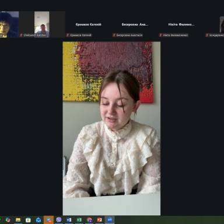Image resolution: width=224 pixels, height=224 pixels.
Task: Click muted mic icon beside Єрмаков Євгеній label
Action: tap(68, 35)
